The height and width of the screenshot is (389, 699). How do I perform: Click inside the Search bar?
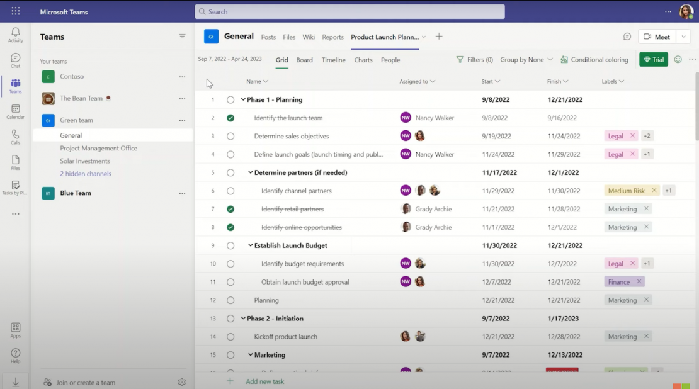[349, 11]
